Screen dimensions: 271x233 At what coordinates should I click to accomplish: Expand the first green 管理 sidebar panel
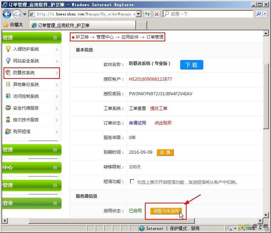tap(55, 37)
